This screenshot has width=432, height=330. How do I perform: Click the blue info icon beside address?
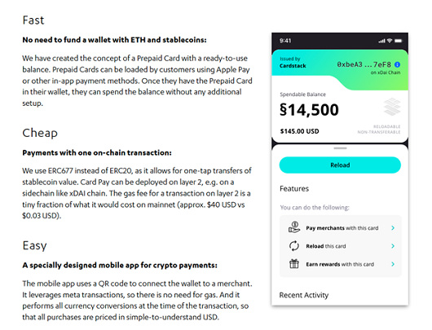(397, 64)
